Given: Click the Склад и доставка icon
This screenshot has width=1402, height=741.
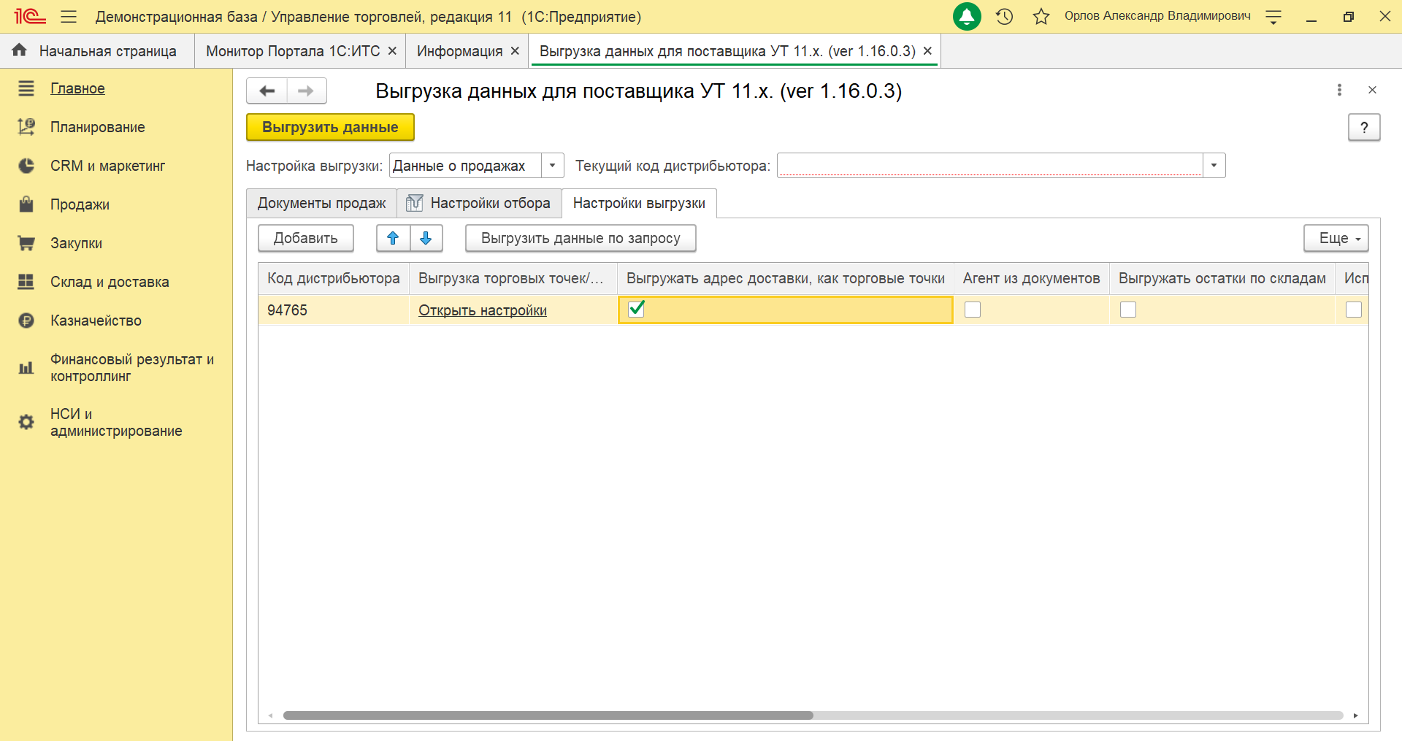Looking at the screenshot, I should tap(26, 282).
